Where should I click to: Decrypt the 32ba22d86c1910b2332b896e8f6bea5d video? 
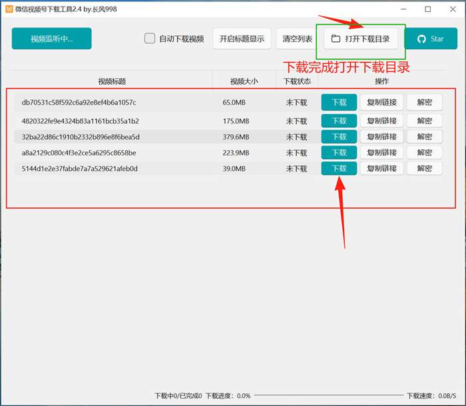[x=425, y=137]
